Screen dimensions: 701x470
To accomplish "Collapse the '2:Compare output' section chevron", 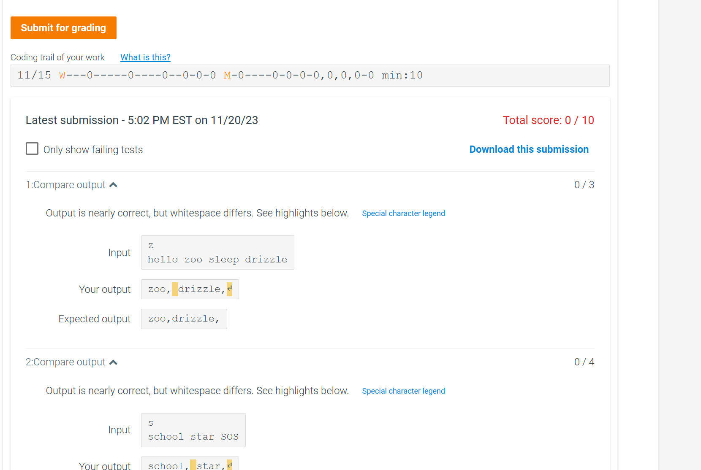I will pos(113,362).
